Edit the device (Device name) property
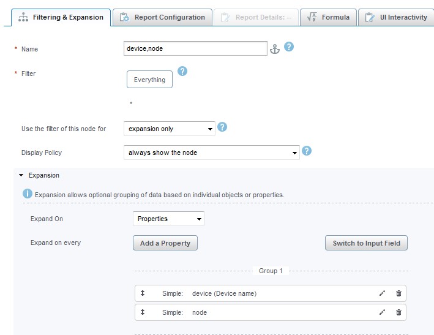Image resolution: width=434 pixels, height=335 pixels. point(383,293)
